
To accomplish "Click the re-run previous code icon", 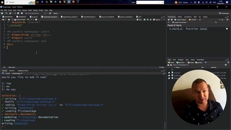I will coord(144,19).
